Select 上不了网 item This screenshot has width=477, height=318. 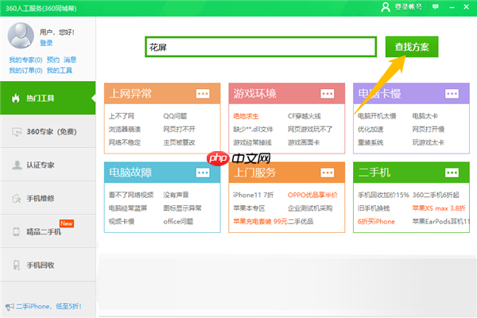[122, 116]
